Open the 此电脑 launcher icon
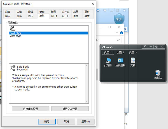 (x=108, y=62)
